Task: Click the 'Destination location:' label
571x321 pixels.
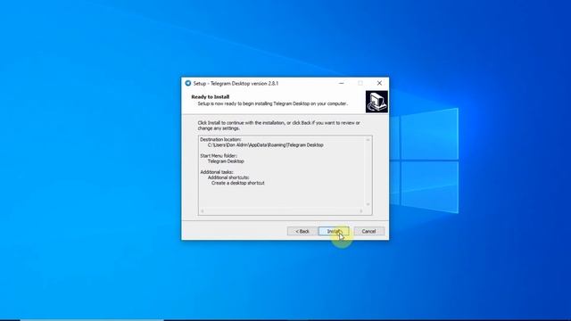Action: point(220,139)
